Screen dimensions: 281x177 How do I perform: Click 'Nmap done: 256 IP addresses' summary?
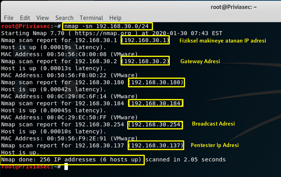tap(71, 159)
